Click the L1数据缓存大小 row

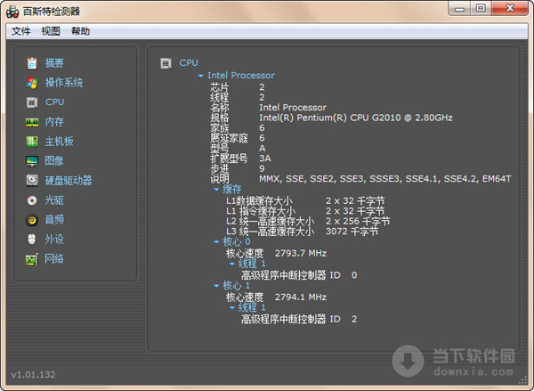pyautogui.click(x=305, y=201)
